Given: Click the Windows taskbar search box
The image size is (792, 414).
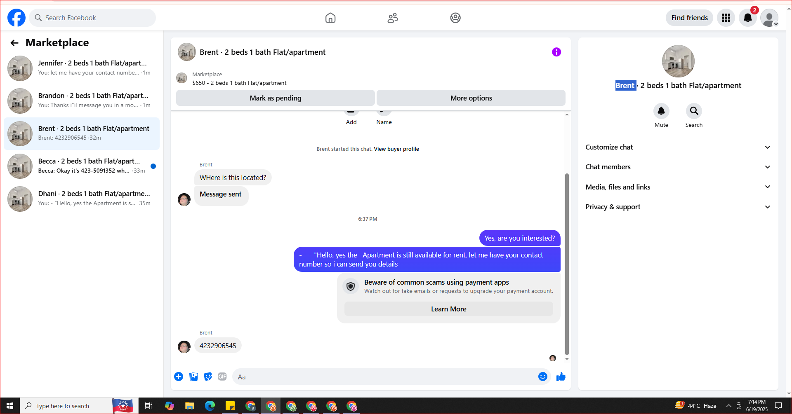Looking at the screenshot, I should [x=66, y=406].
